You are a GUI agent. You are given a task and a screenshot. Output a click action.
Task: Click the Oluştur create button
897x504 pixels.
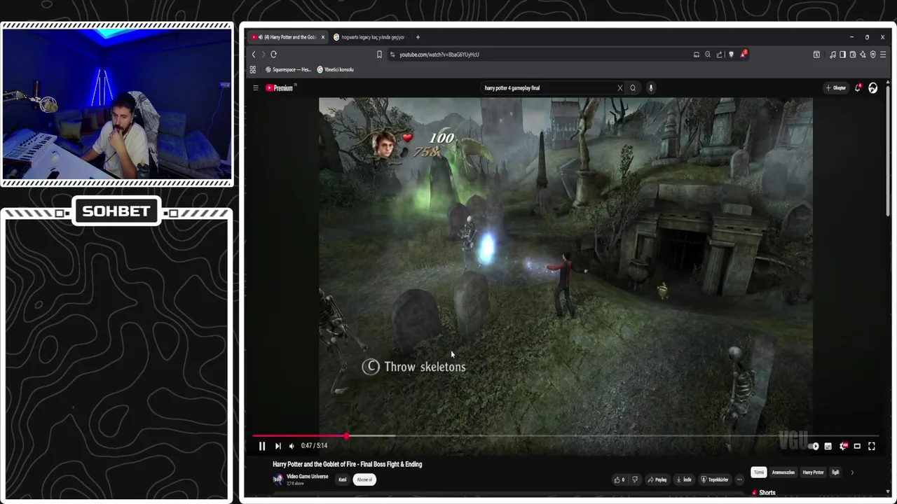[x=836, y=88]
